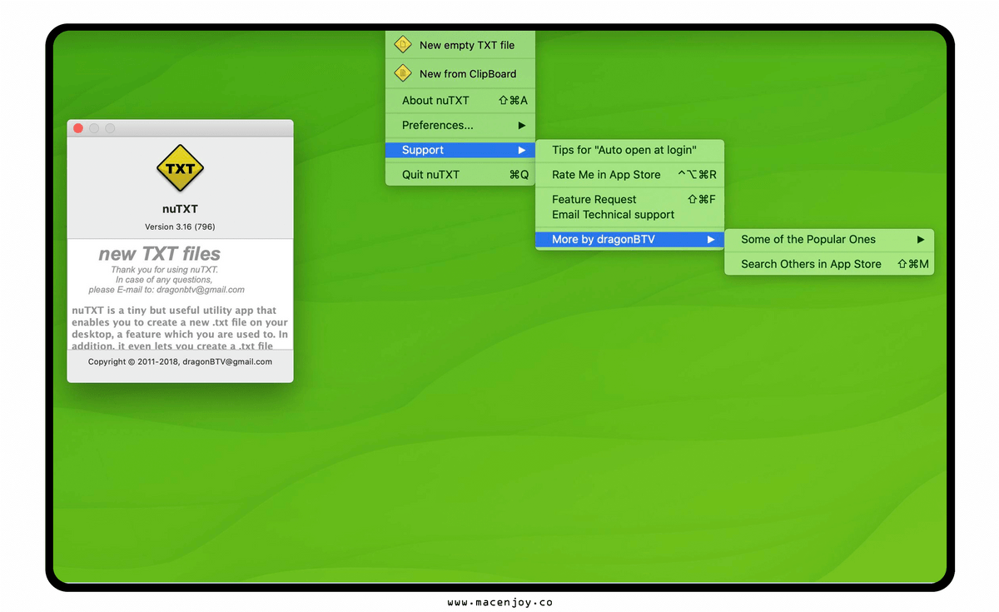
Task: Click the copyright line in the About window
Action: point(180,362)
